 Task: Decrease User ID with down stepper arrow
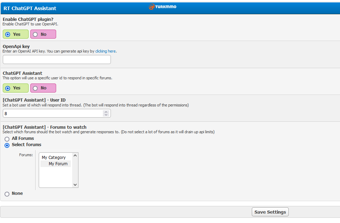[106, 115]
